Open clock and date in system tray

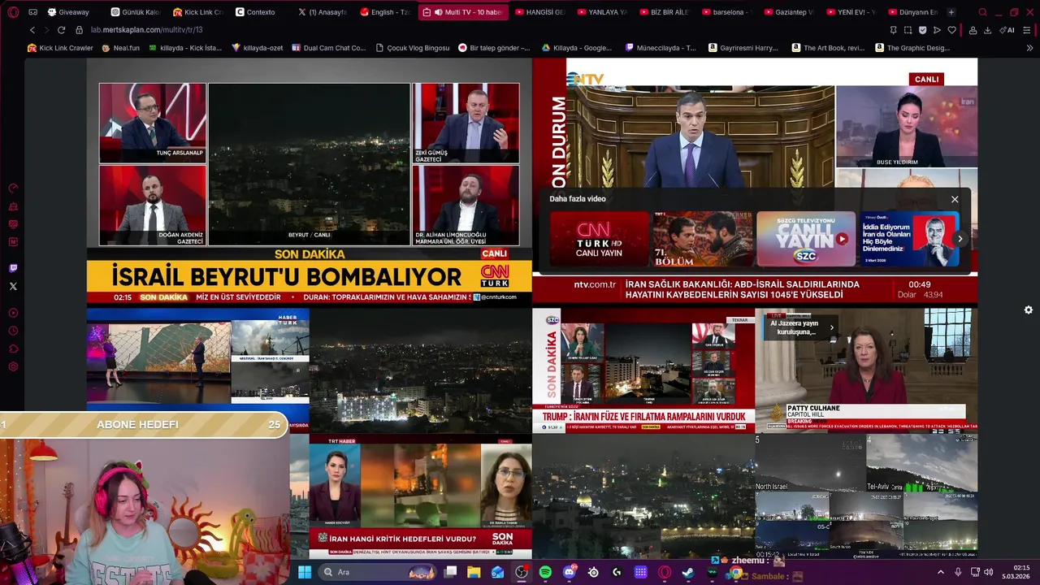pyautogui.click(x=1016, y=572)
